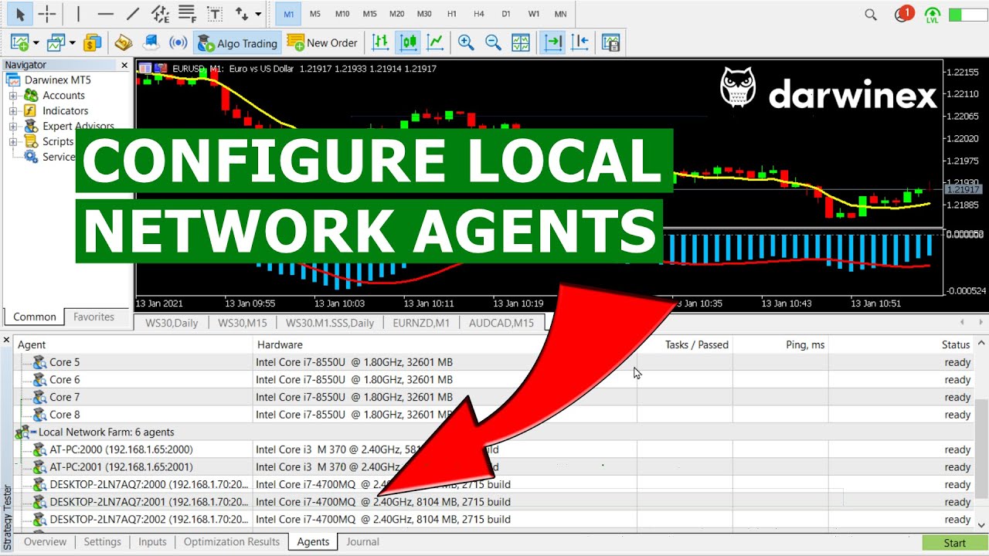Open the new chart dropdown arrow
The width and height of the screenshot is (989, 556).
coord(36,43)
